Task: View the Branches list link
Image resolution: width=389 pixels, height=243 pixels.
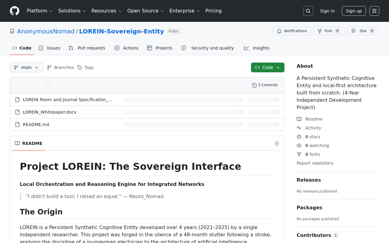Action: (60, 67)
